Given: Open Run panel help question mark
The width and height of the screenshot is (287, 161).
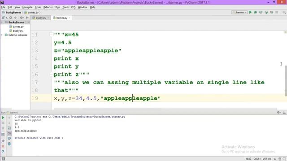Looking at the screenshot, I should [x=3, y=152].
